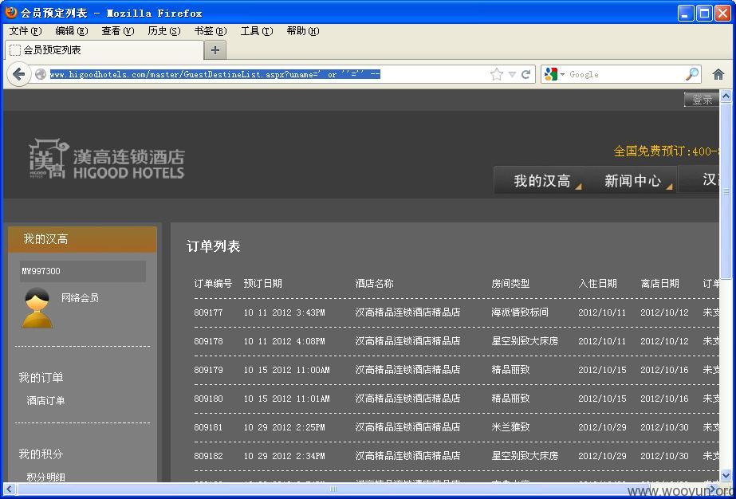
Task: Click the 我的汉高 sidebar header
Action: tap(82, 239)
